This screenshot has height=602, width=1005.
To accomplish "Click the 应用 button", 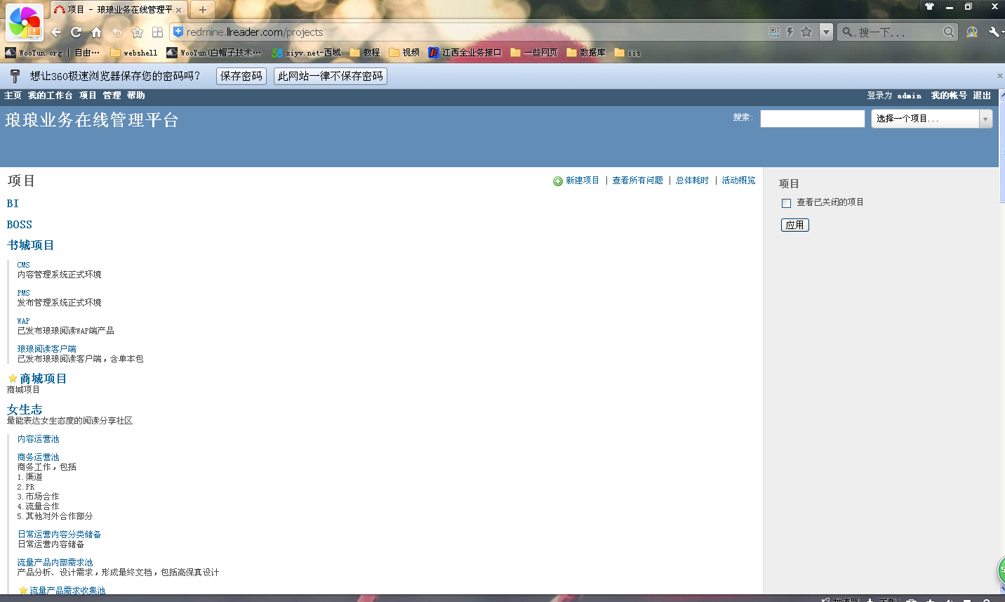I will pos(795,225).
